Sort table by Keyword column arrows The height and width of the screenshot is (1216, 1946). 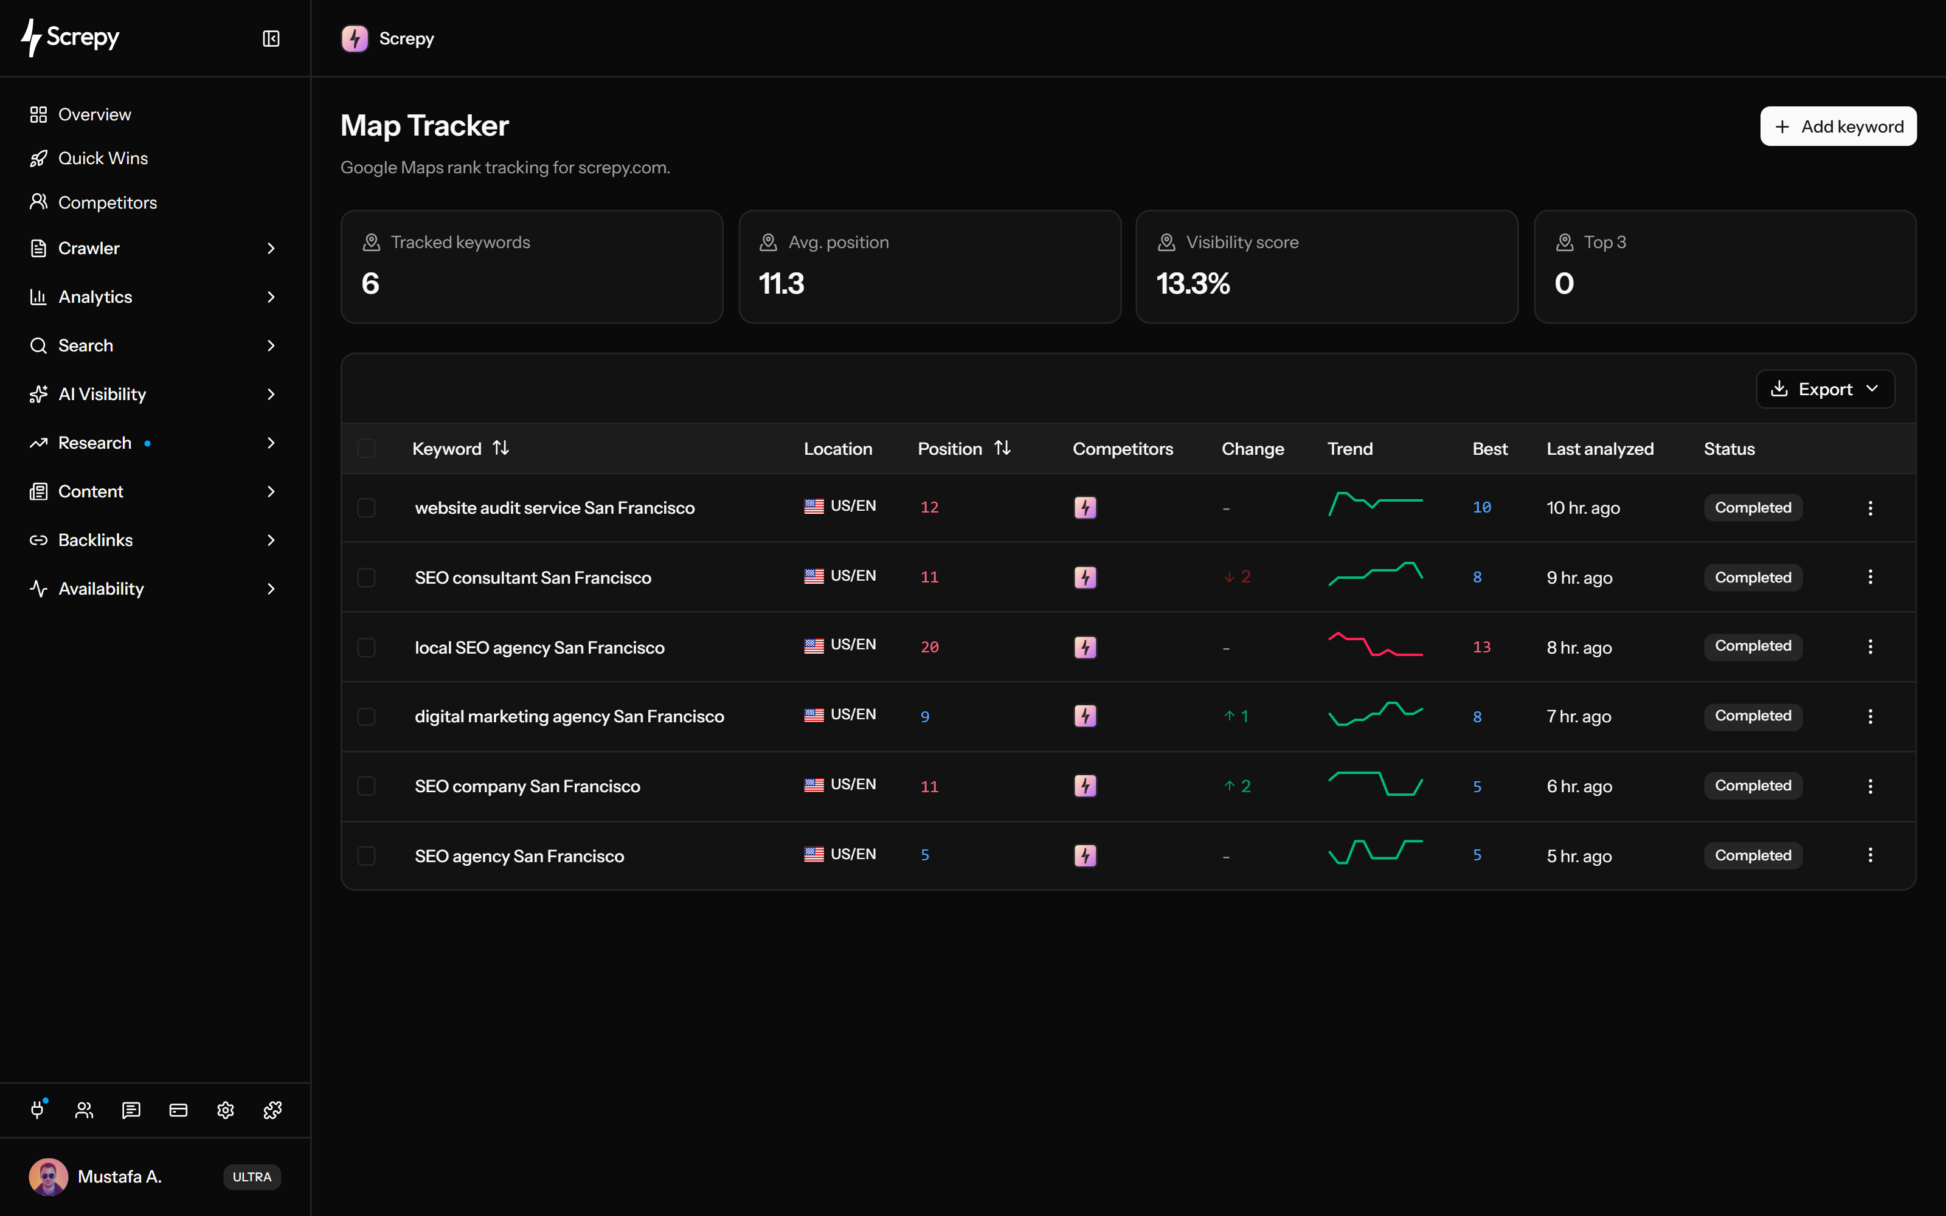501,448
